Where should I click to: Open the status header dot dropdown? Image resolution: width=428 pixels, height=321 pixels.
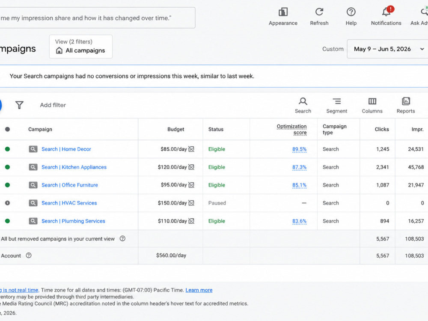click(x=7, y=129)
